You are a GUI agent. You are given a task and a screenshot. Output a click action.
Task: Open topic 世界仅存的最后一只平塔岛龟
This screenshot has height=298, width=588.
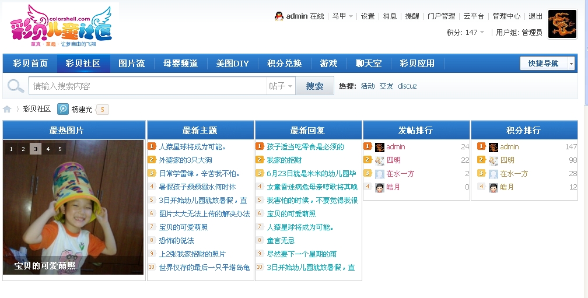click(204, 268)
